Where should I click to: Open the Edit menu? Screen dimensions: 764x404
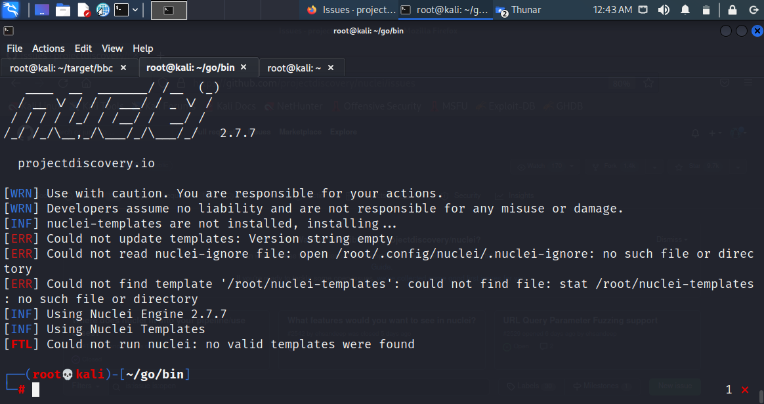[x=83, y=48]
